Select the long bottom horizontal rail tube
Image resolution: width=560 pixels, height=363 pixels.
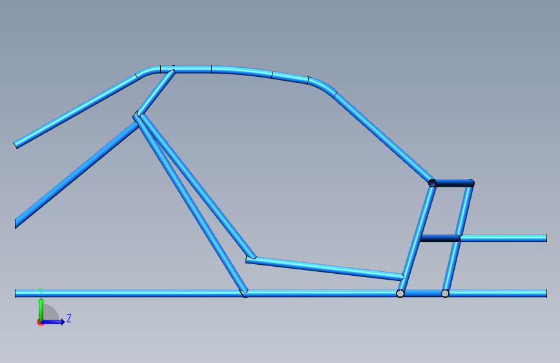(x=281, y=293)
